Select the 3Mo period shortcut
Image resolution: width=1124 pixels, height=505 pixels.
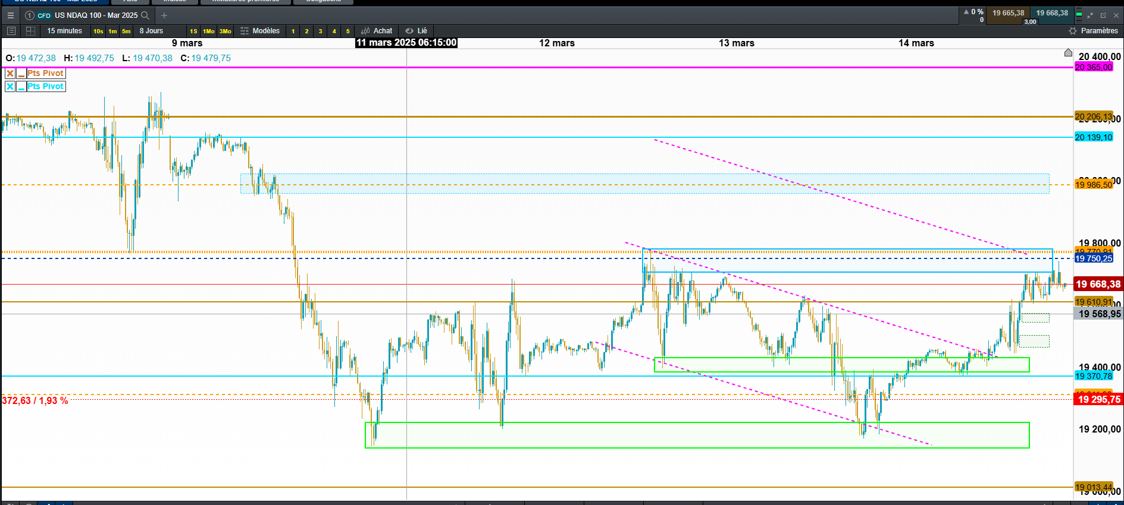[226, 31]
